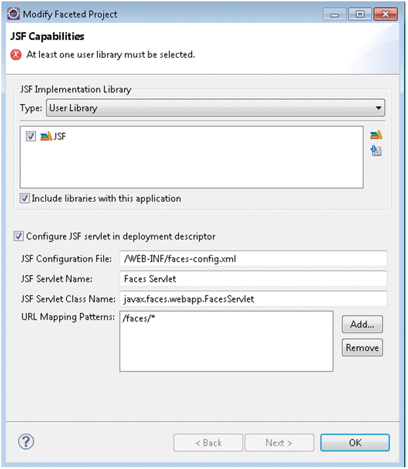The width and height of the screenshot is (408, 469).
Task: Click the Back button
Action: tap(207, 443)
